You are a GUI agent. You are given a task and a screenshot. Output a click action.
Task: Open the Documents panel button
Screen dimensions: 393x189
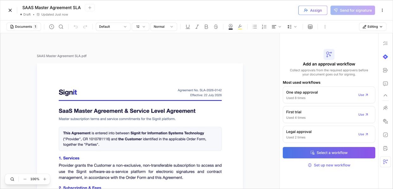pos(24,27)
